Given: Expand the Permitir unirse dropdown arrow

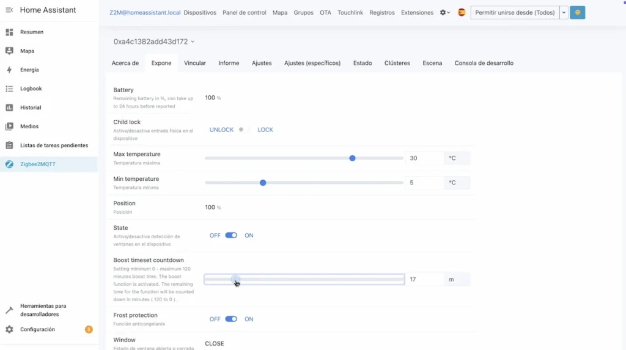Looking at the screenshot, I should click(564, 12).
